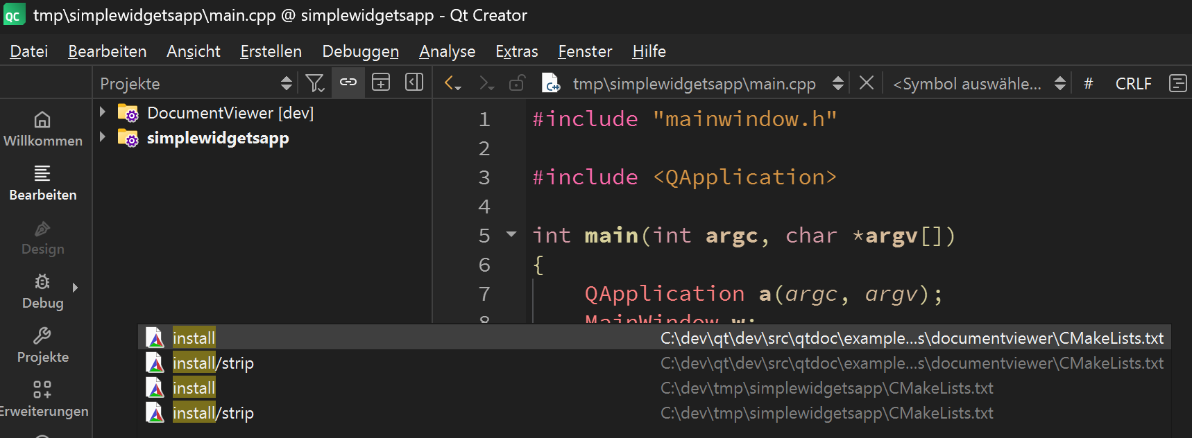
Task: Click the main function name in code
Action: tap(611, 236)
